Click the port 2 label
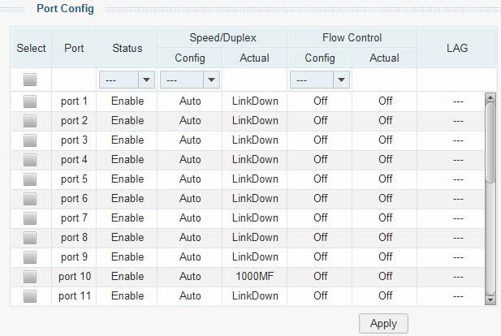Image resolution: width=501 pixels, height=336 pixels. pyautogui.click(x=74, y=121)
